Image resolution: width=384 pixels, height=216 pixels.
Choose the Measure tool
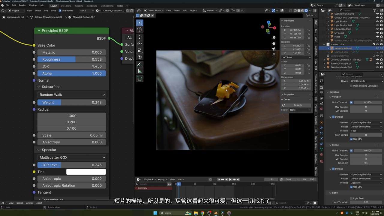click(139, 71)
